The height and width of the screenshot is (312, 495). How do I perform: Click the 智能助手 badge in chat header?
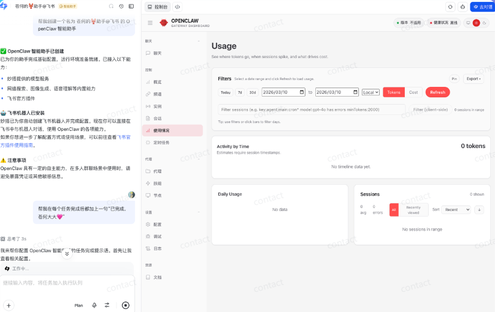click(68, 6)
